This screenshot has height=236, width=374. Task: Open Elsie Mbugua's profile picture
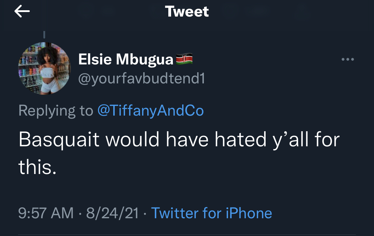45,69
